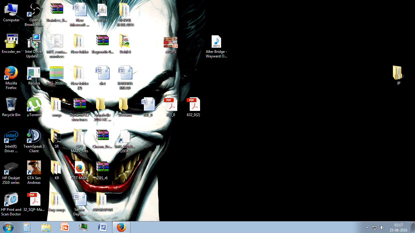Viewport: 415px width, 233px height.
Task: Select the TeamSpeak 3 Client shortcut
Action: click(x=34, y=141)
